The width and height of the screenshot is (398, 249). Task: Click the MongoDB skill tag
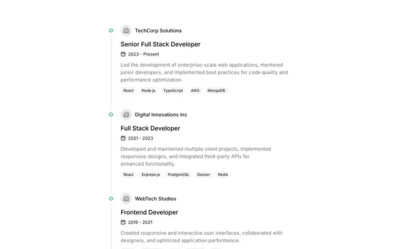click(x=216, y=90)
